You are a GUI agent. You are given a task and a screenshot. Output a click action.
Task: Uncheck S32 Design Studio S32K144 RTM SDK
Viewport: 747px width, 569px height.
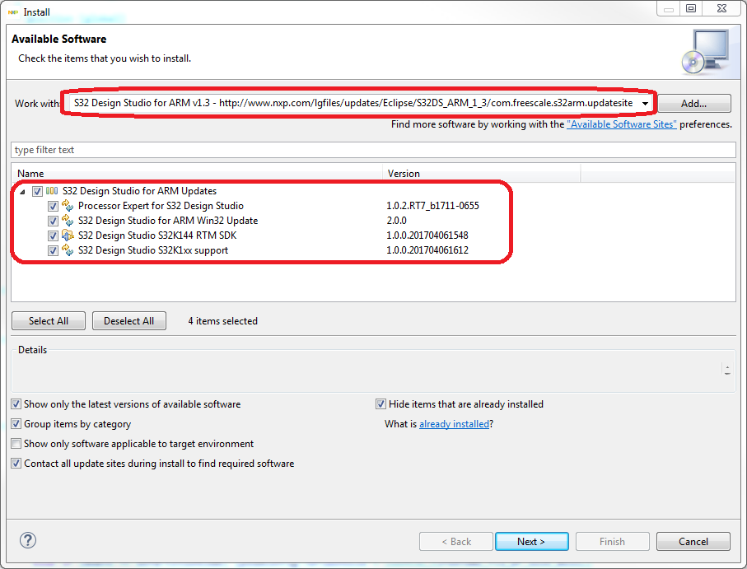coord(53,236)
